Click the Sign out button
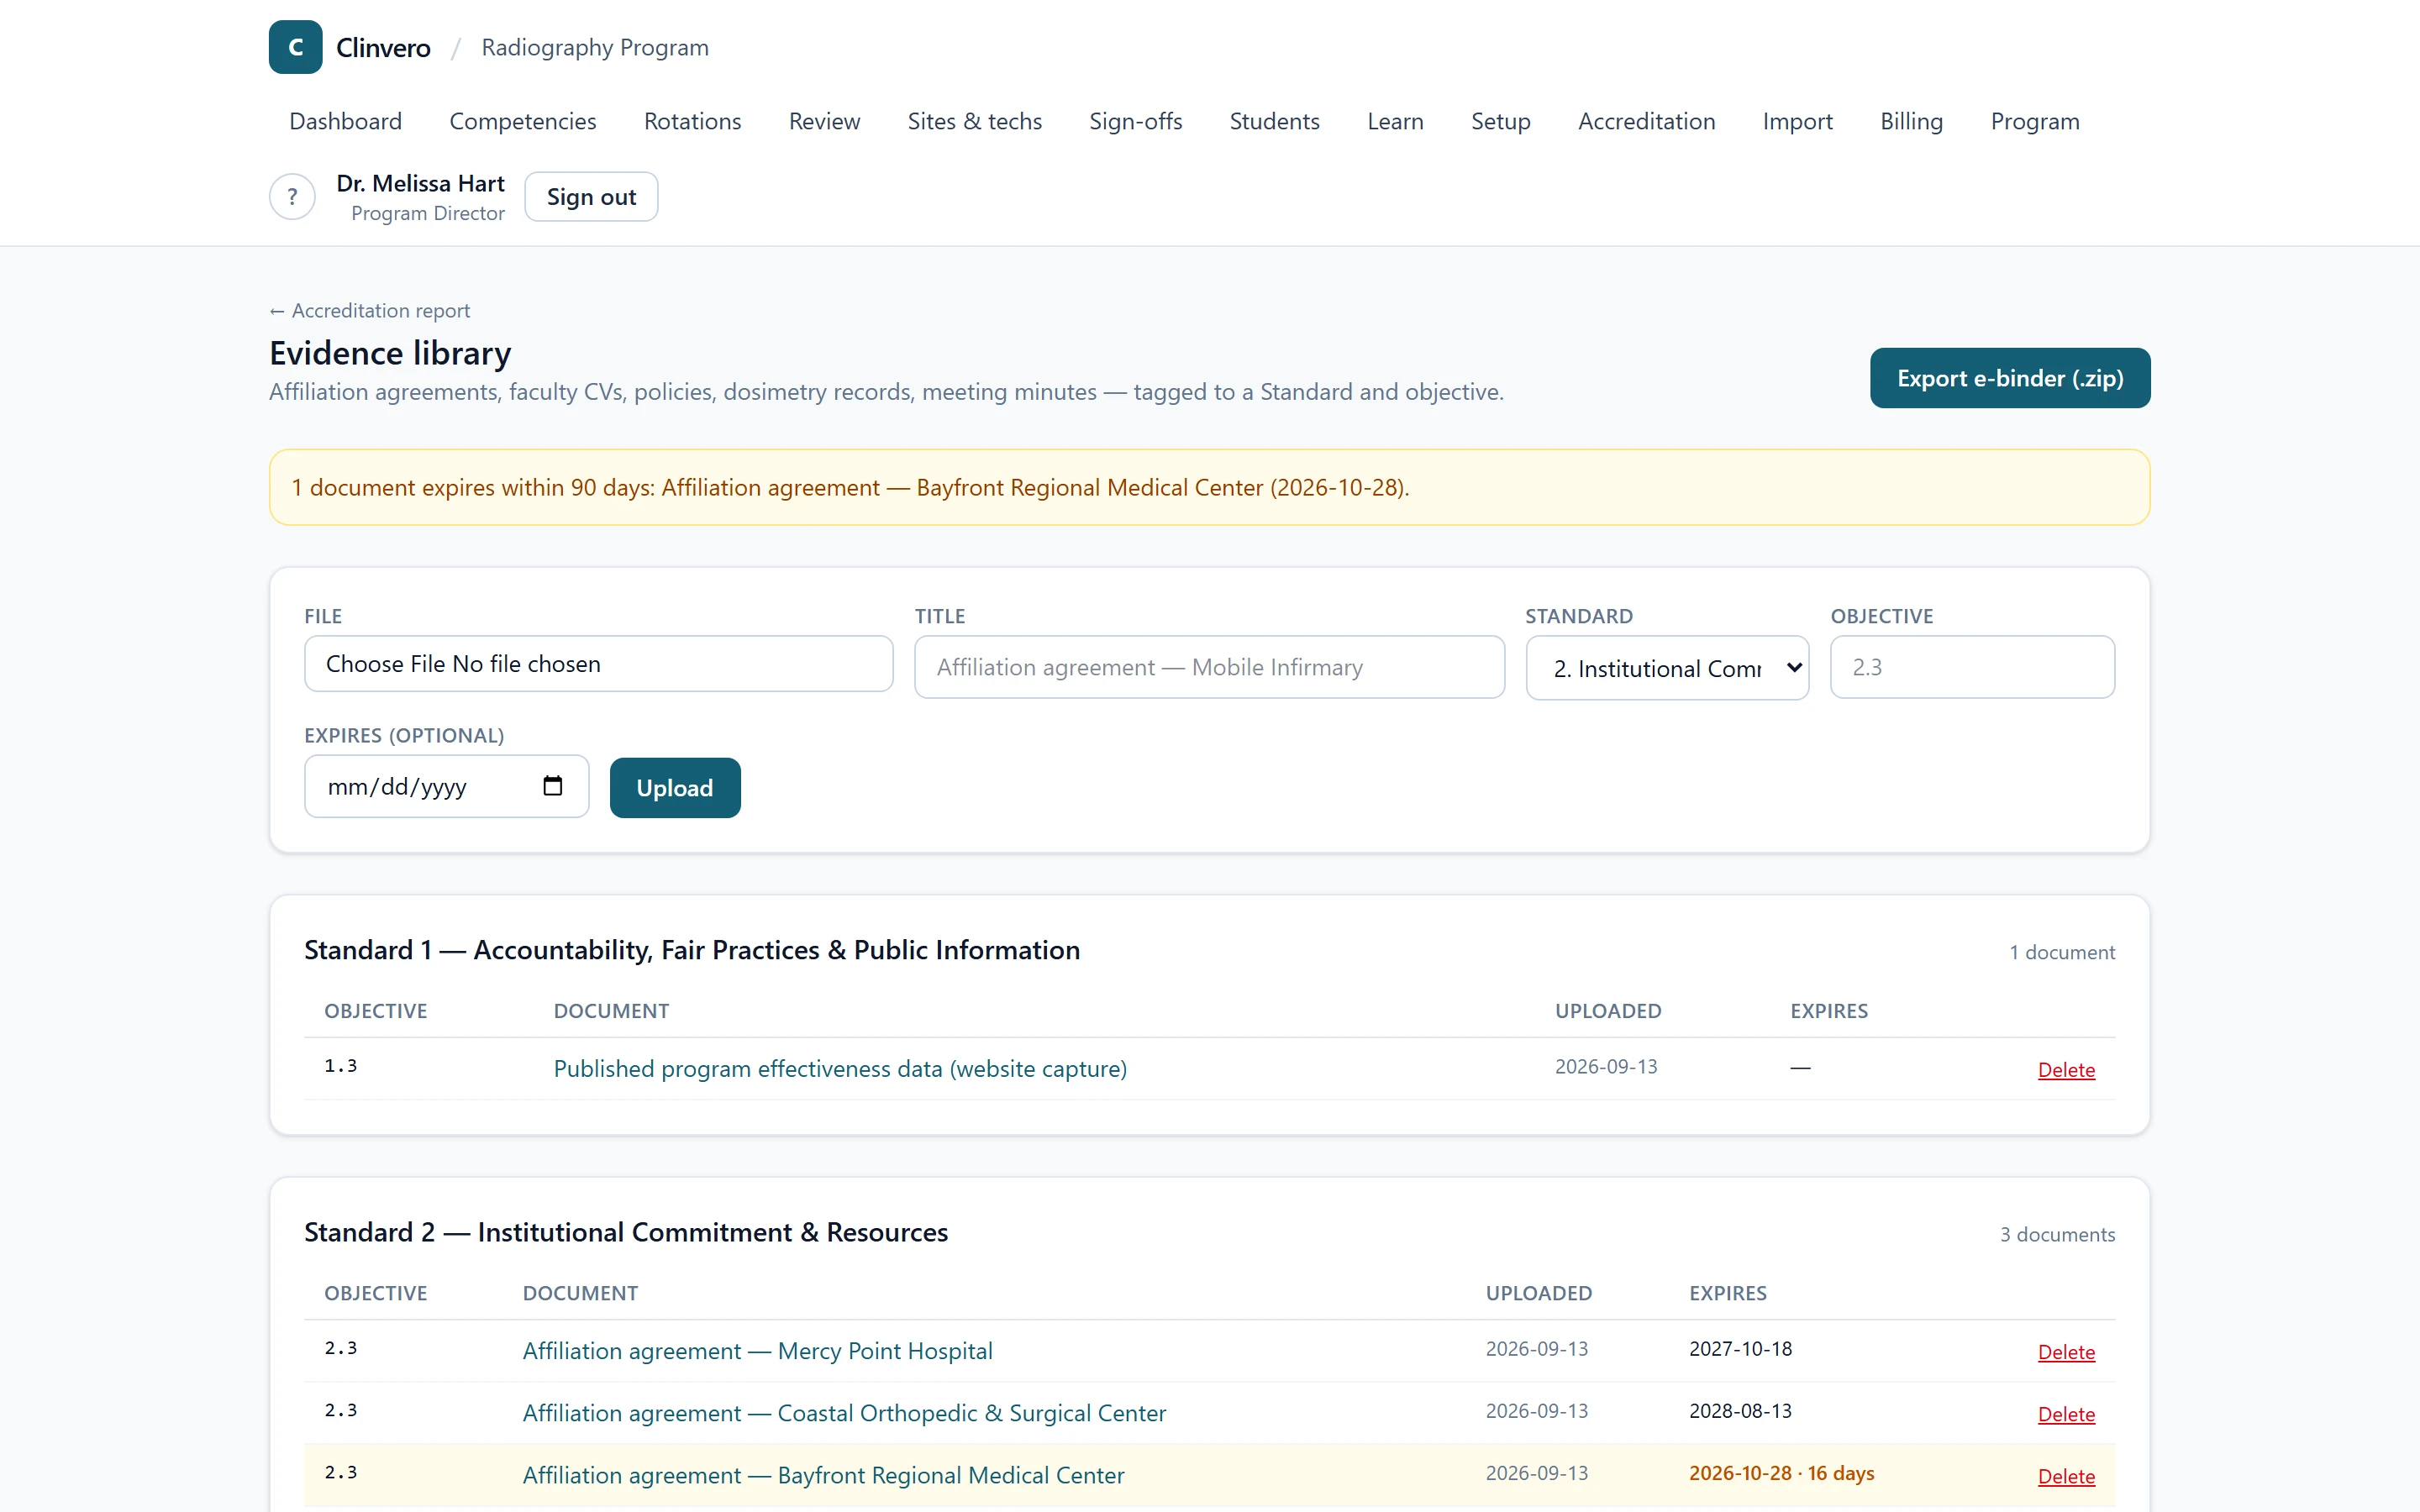This screenshot has height=1512, width=2420. (x=591, y=197)
